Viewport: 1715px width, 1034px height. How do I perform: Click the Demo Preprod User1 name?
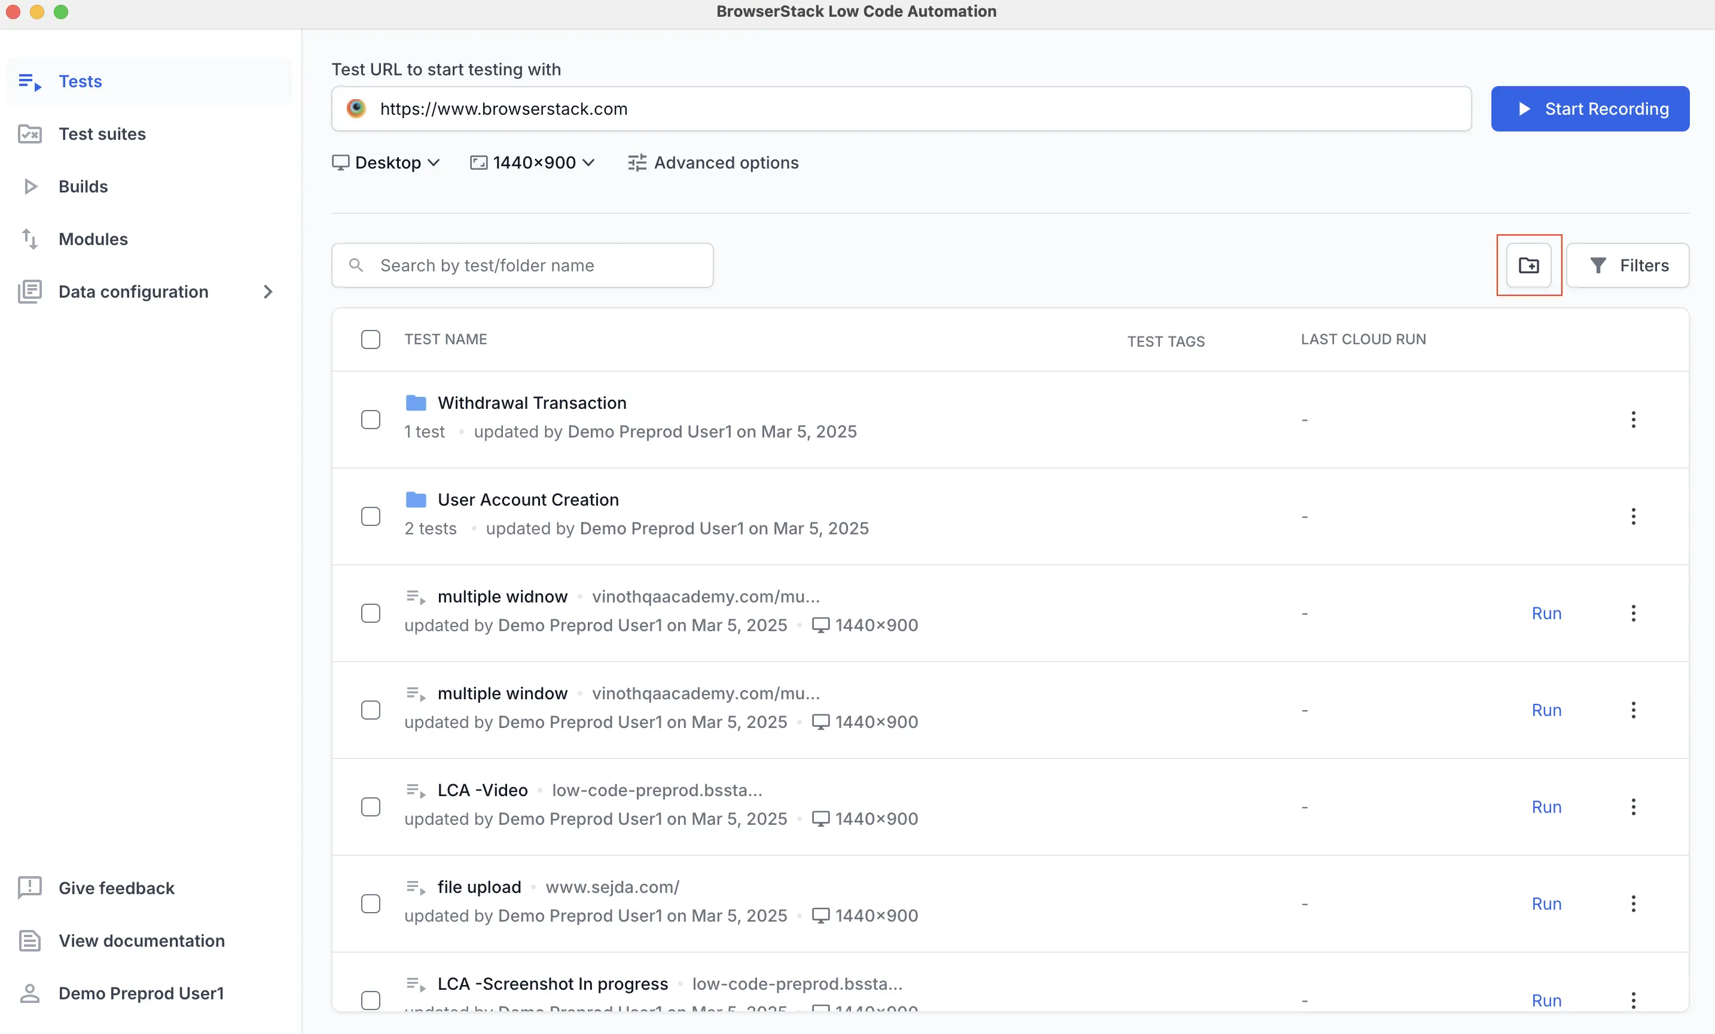tap(141, 993)
